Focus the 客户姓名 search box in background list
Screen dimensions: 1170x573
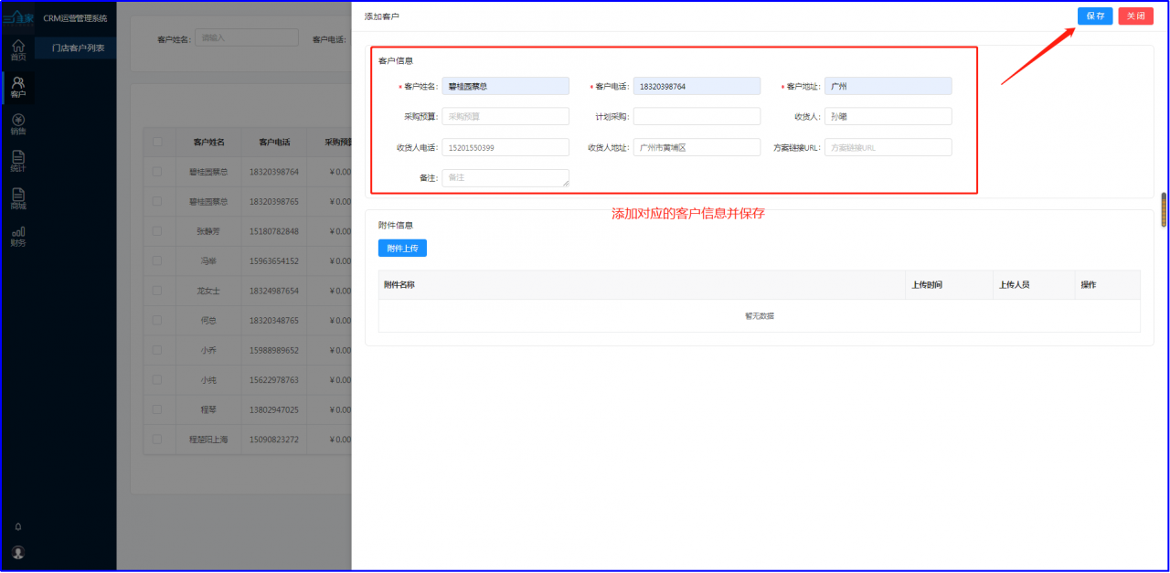tap(247, 37)
